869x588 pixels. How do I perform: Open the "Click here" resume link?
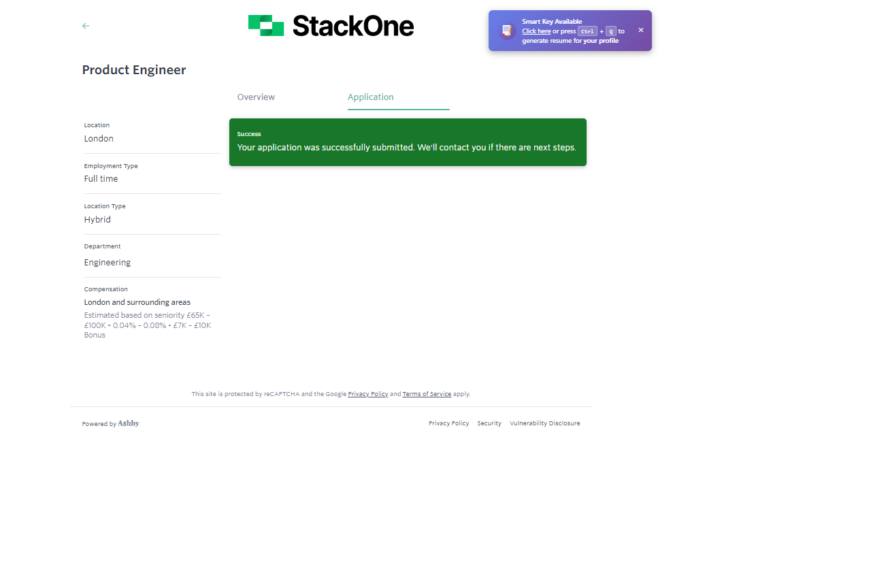point(536,31)
